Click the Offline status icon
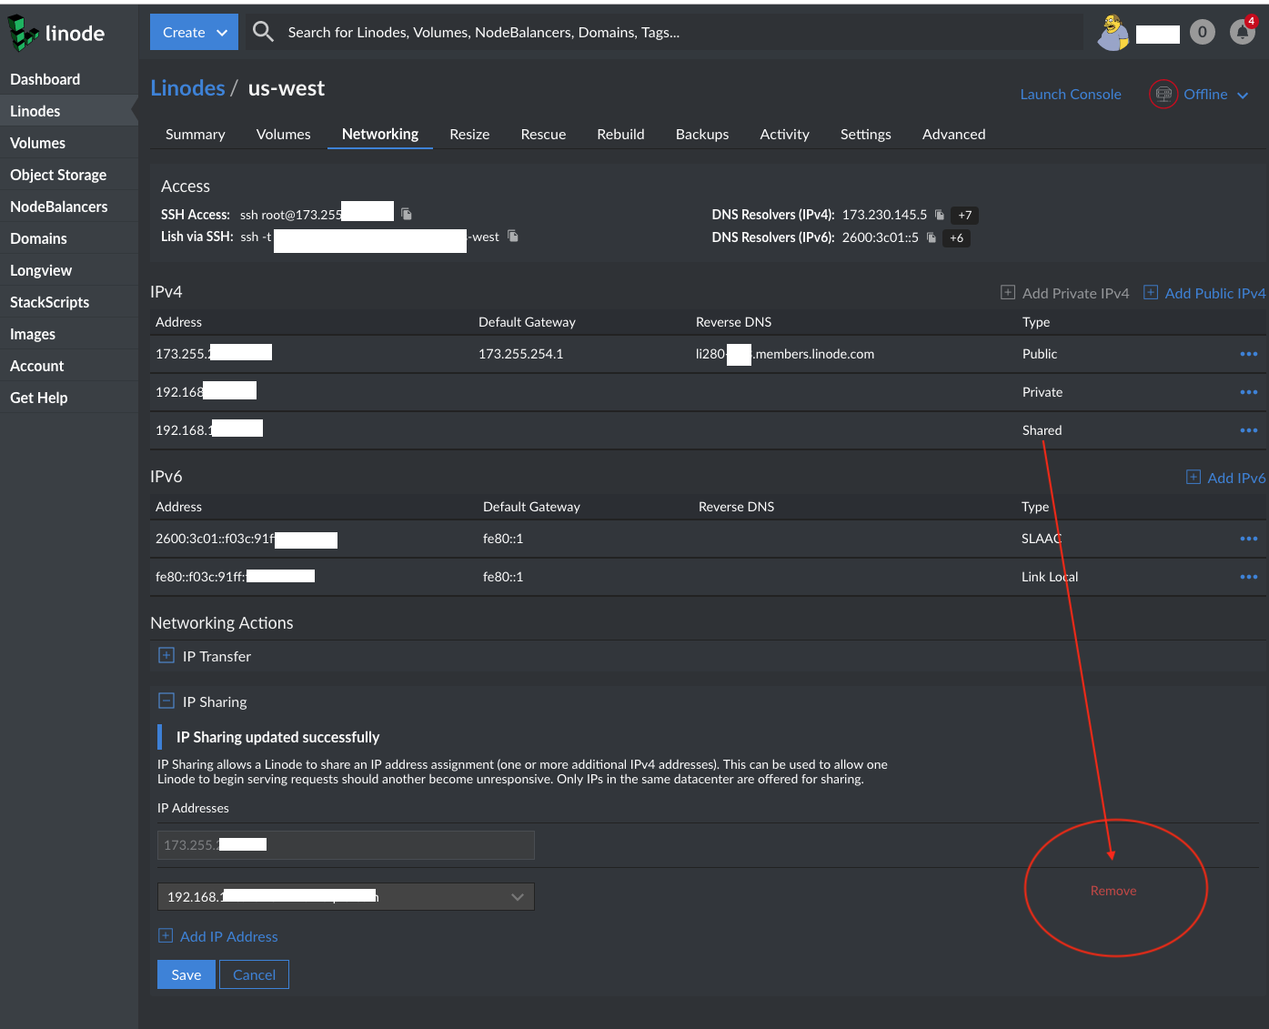This screenshot has width=1269, height=1029. [x=1163, y=94]
